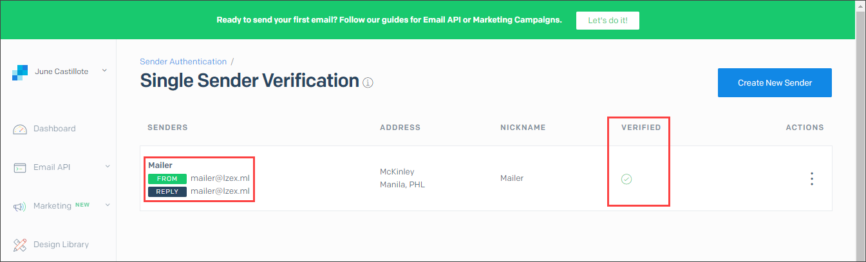866x262 pixels.
Task: Click the FROM label badge
Action: point(167,179)
